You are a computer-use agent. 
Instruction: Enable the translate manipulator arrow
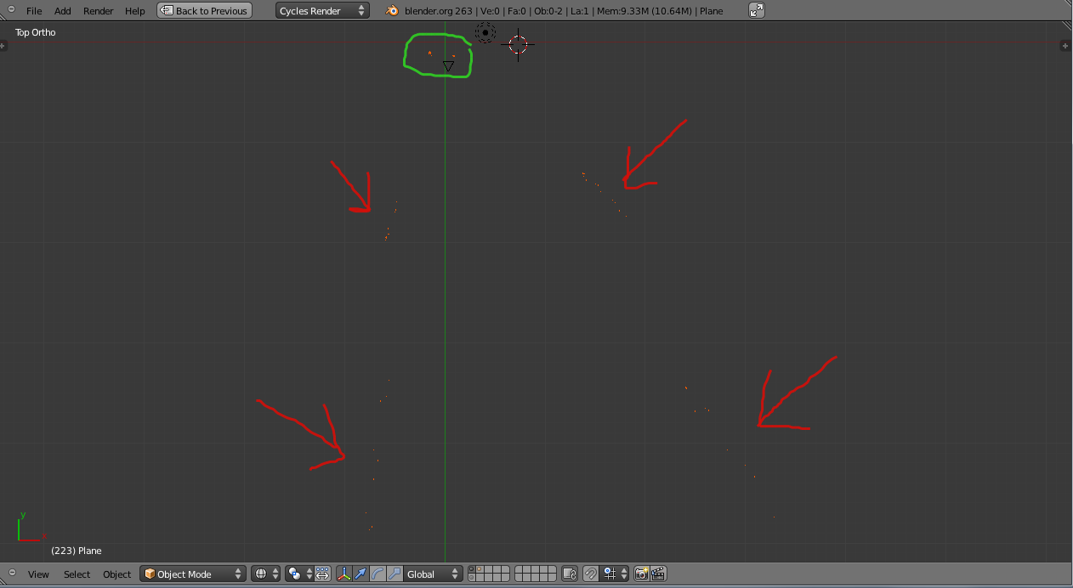(x=361, y=574)
